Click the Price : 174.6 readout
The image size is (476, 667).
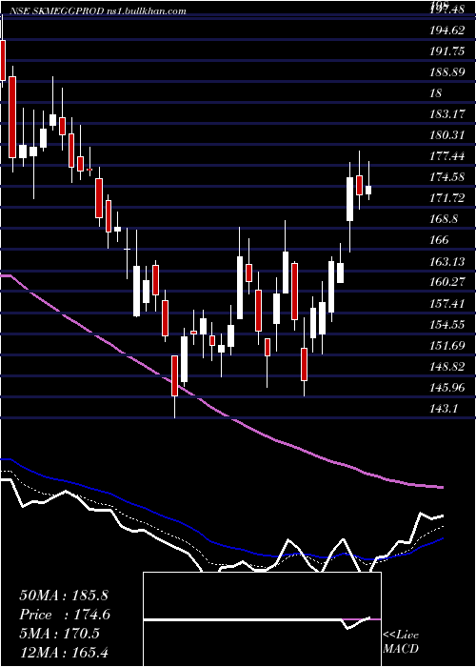(65, 615)
